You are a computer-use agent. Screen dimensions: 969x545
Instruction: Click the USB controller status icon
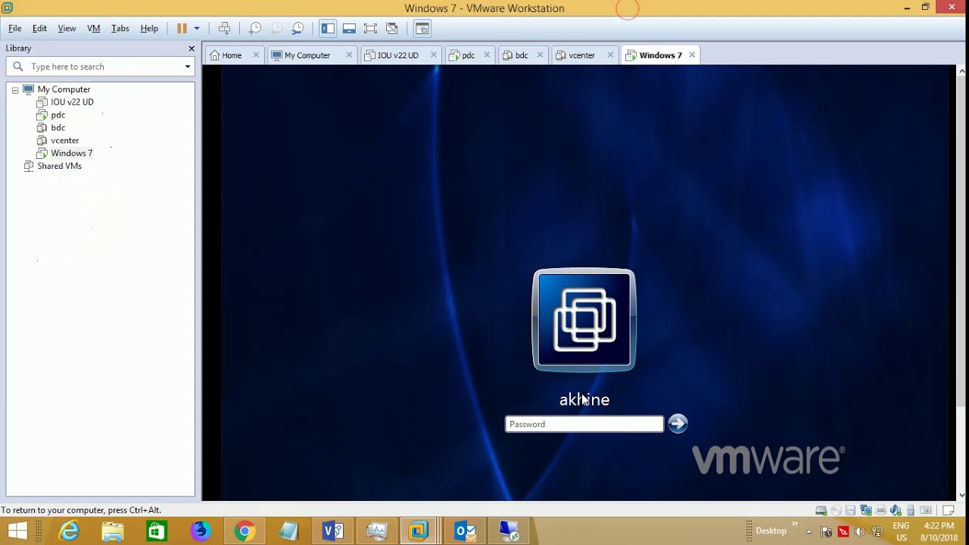[911, 510]
